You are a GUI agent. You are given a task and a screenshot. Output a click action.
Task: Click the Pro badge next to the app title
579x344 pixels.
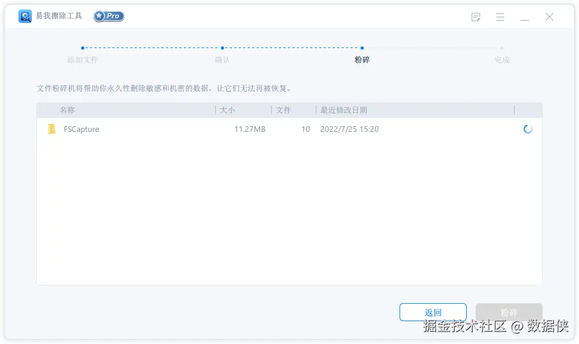pyautogui.click(x=108, y=16)
